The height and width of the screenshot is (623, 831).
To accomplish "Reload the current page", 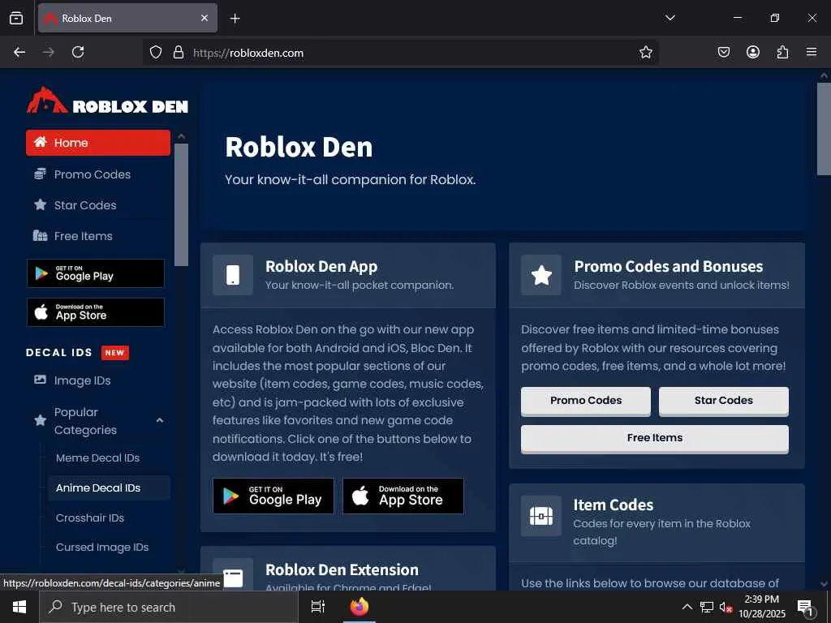I will pos(78,52).
